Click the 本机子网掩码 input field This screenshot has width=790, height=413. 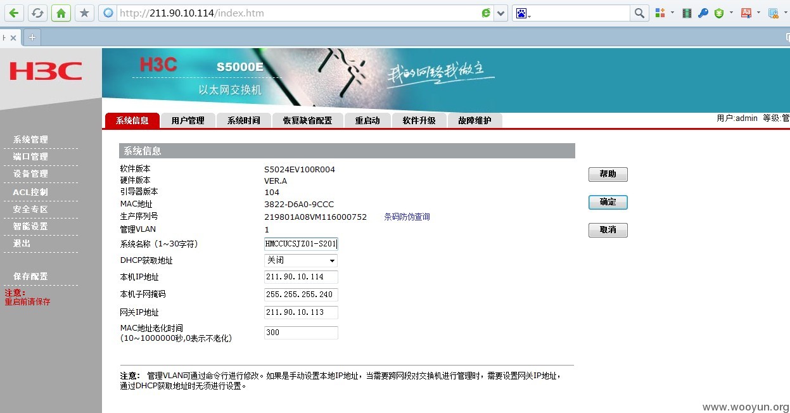click(x=301, y=295)
